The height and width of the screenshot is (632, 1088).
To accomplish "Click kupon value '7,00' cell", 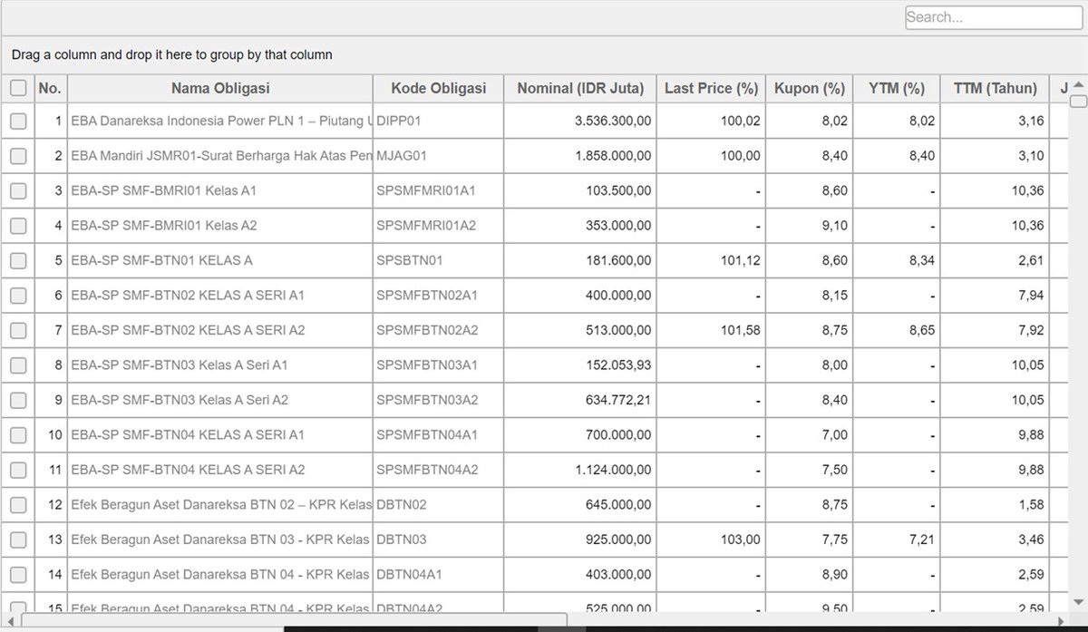I will point(810,435).
